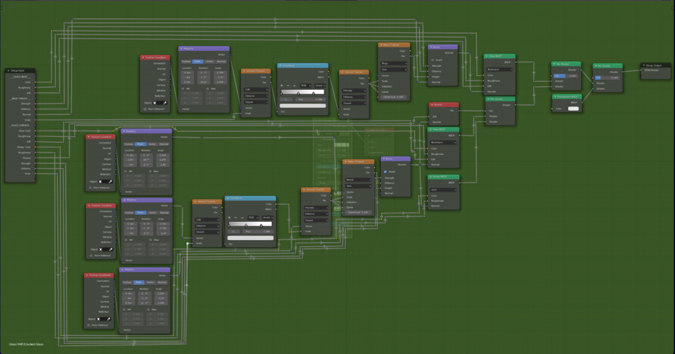Collapse the Mix Shader node with Fac 0.249
Image resolution: width=675 pixels, height=354 pixels.
596,66
